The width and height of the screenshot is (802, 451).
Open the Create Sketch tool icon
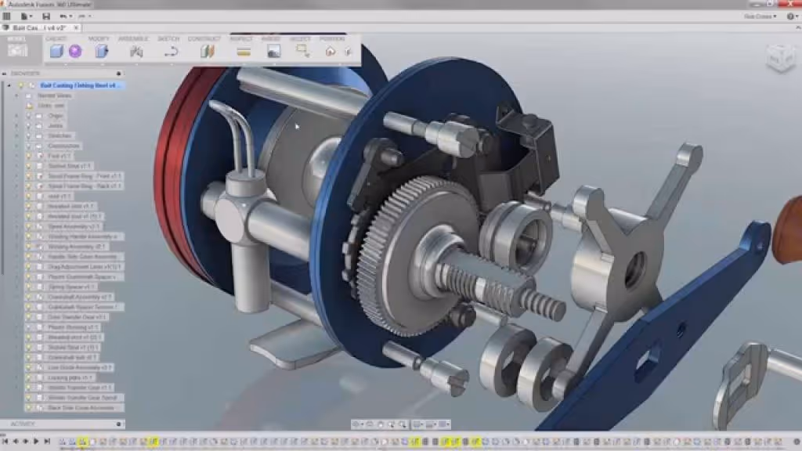click(171, 52)
